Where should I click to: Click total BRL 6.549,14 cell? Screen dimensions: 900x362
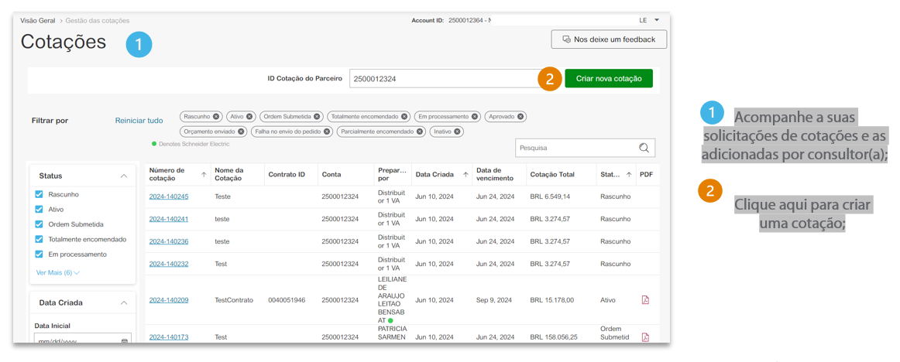(x=550, y=196)
